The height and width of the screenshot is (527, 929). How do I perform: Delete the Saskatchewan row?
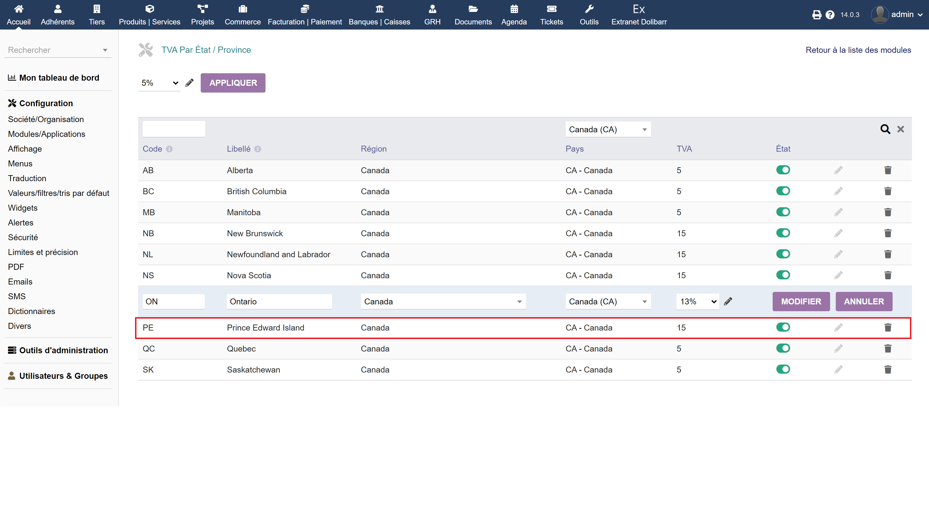tap(888, 369)
